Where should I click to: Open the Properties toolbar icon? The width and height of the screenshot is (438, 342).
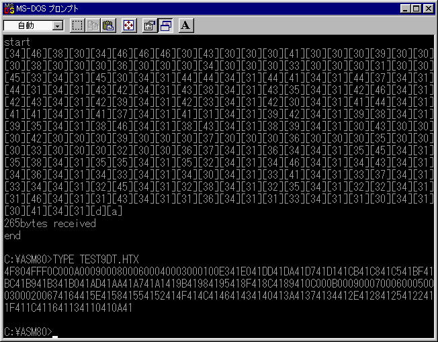tap(150, 26)
